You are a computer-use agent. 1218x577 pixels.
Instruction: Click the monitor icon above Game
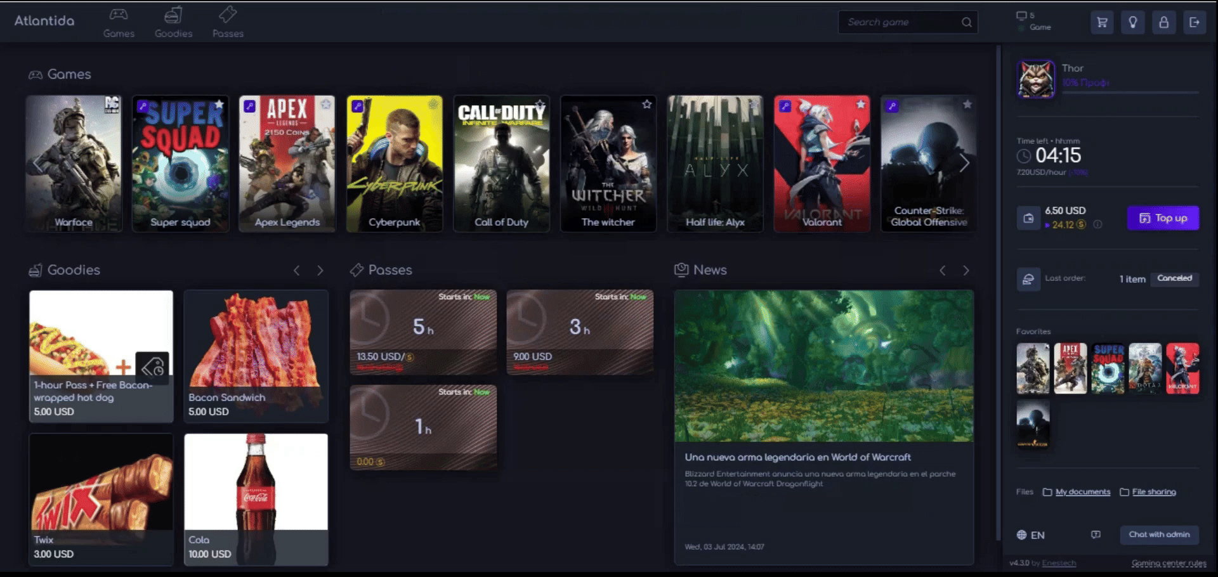point(1021,16)
